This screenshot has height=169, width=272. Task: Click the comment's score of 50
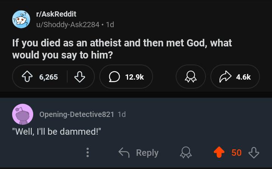pos(236,152)
